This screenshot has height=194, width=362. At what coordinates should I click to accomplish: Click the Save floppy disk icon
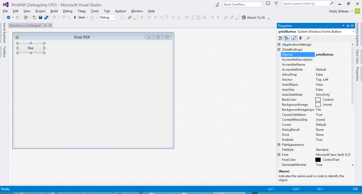click(x=40, y=18)
